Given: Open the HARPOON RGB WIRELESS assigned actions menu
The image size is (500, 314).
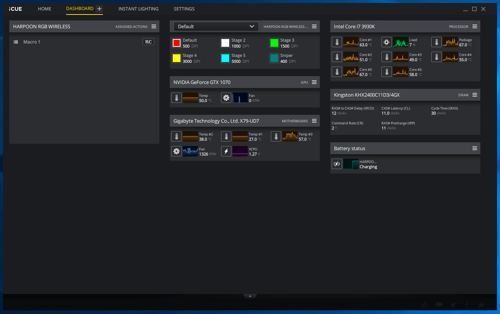Looking at the screenshot, I should click(x=154, y=26).
